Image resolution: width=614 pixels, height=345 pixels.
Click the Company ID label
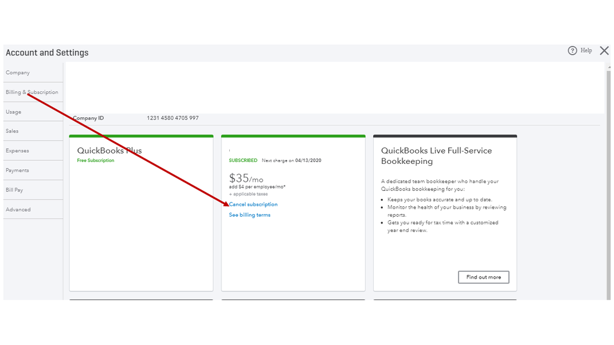(x=89, y=118)
